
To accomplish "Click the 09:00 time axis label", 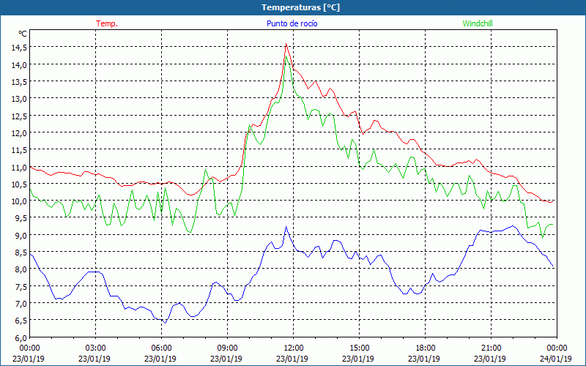I will coord(227,348).
